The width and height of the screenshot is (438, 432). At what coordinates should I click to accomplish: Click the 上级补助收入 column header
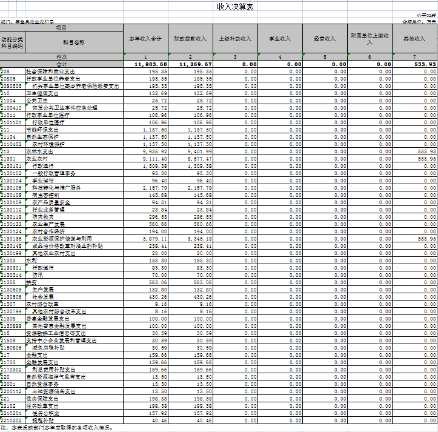(x=235, y=39)
